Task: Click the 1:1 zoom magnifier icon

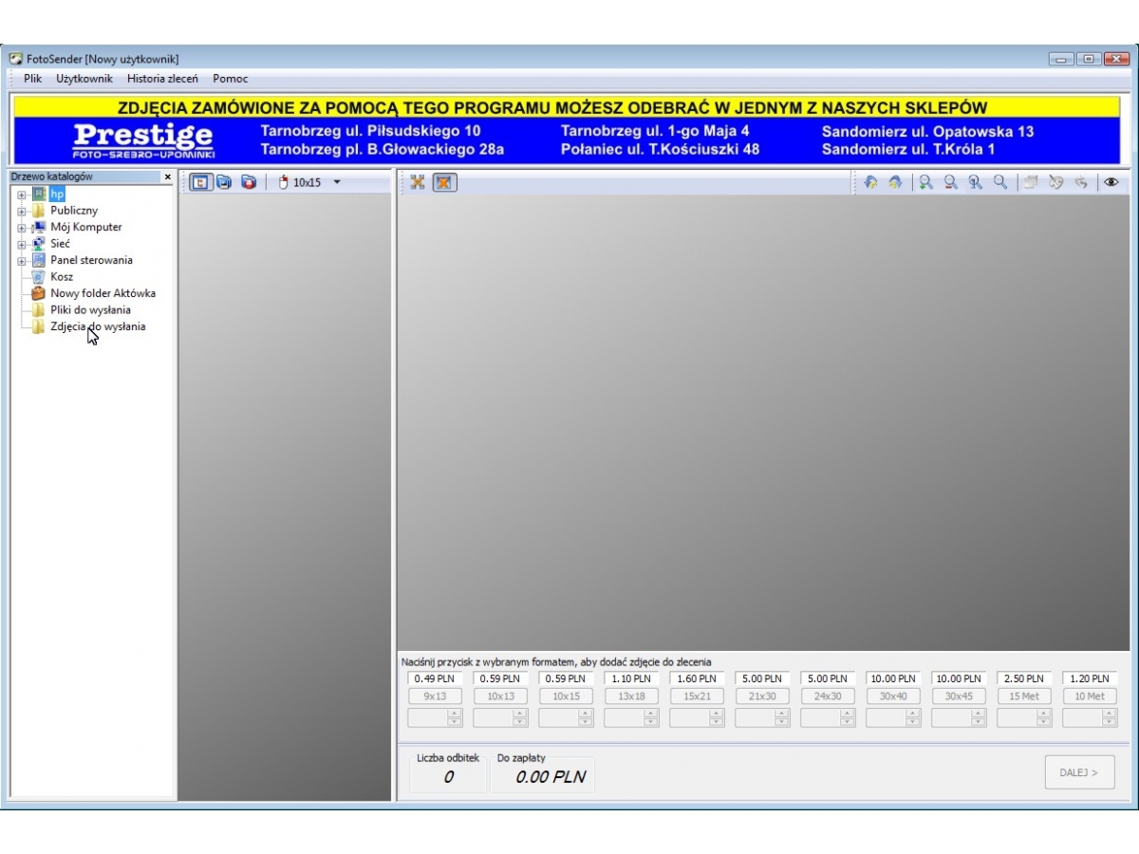Action: click(x=975, y=183)
